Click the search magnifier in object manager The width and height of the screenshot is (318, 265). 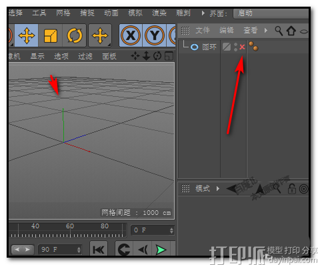tap(279, 31)
